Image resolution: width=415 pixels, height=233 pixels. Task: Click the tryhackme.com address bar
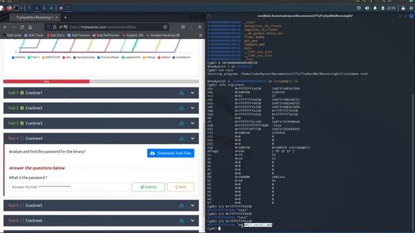107,27
